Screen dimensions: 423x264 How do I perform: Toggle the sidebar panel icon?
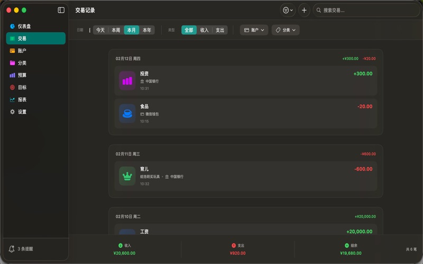point(61,10)
